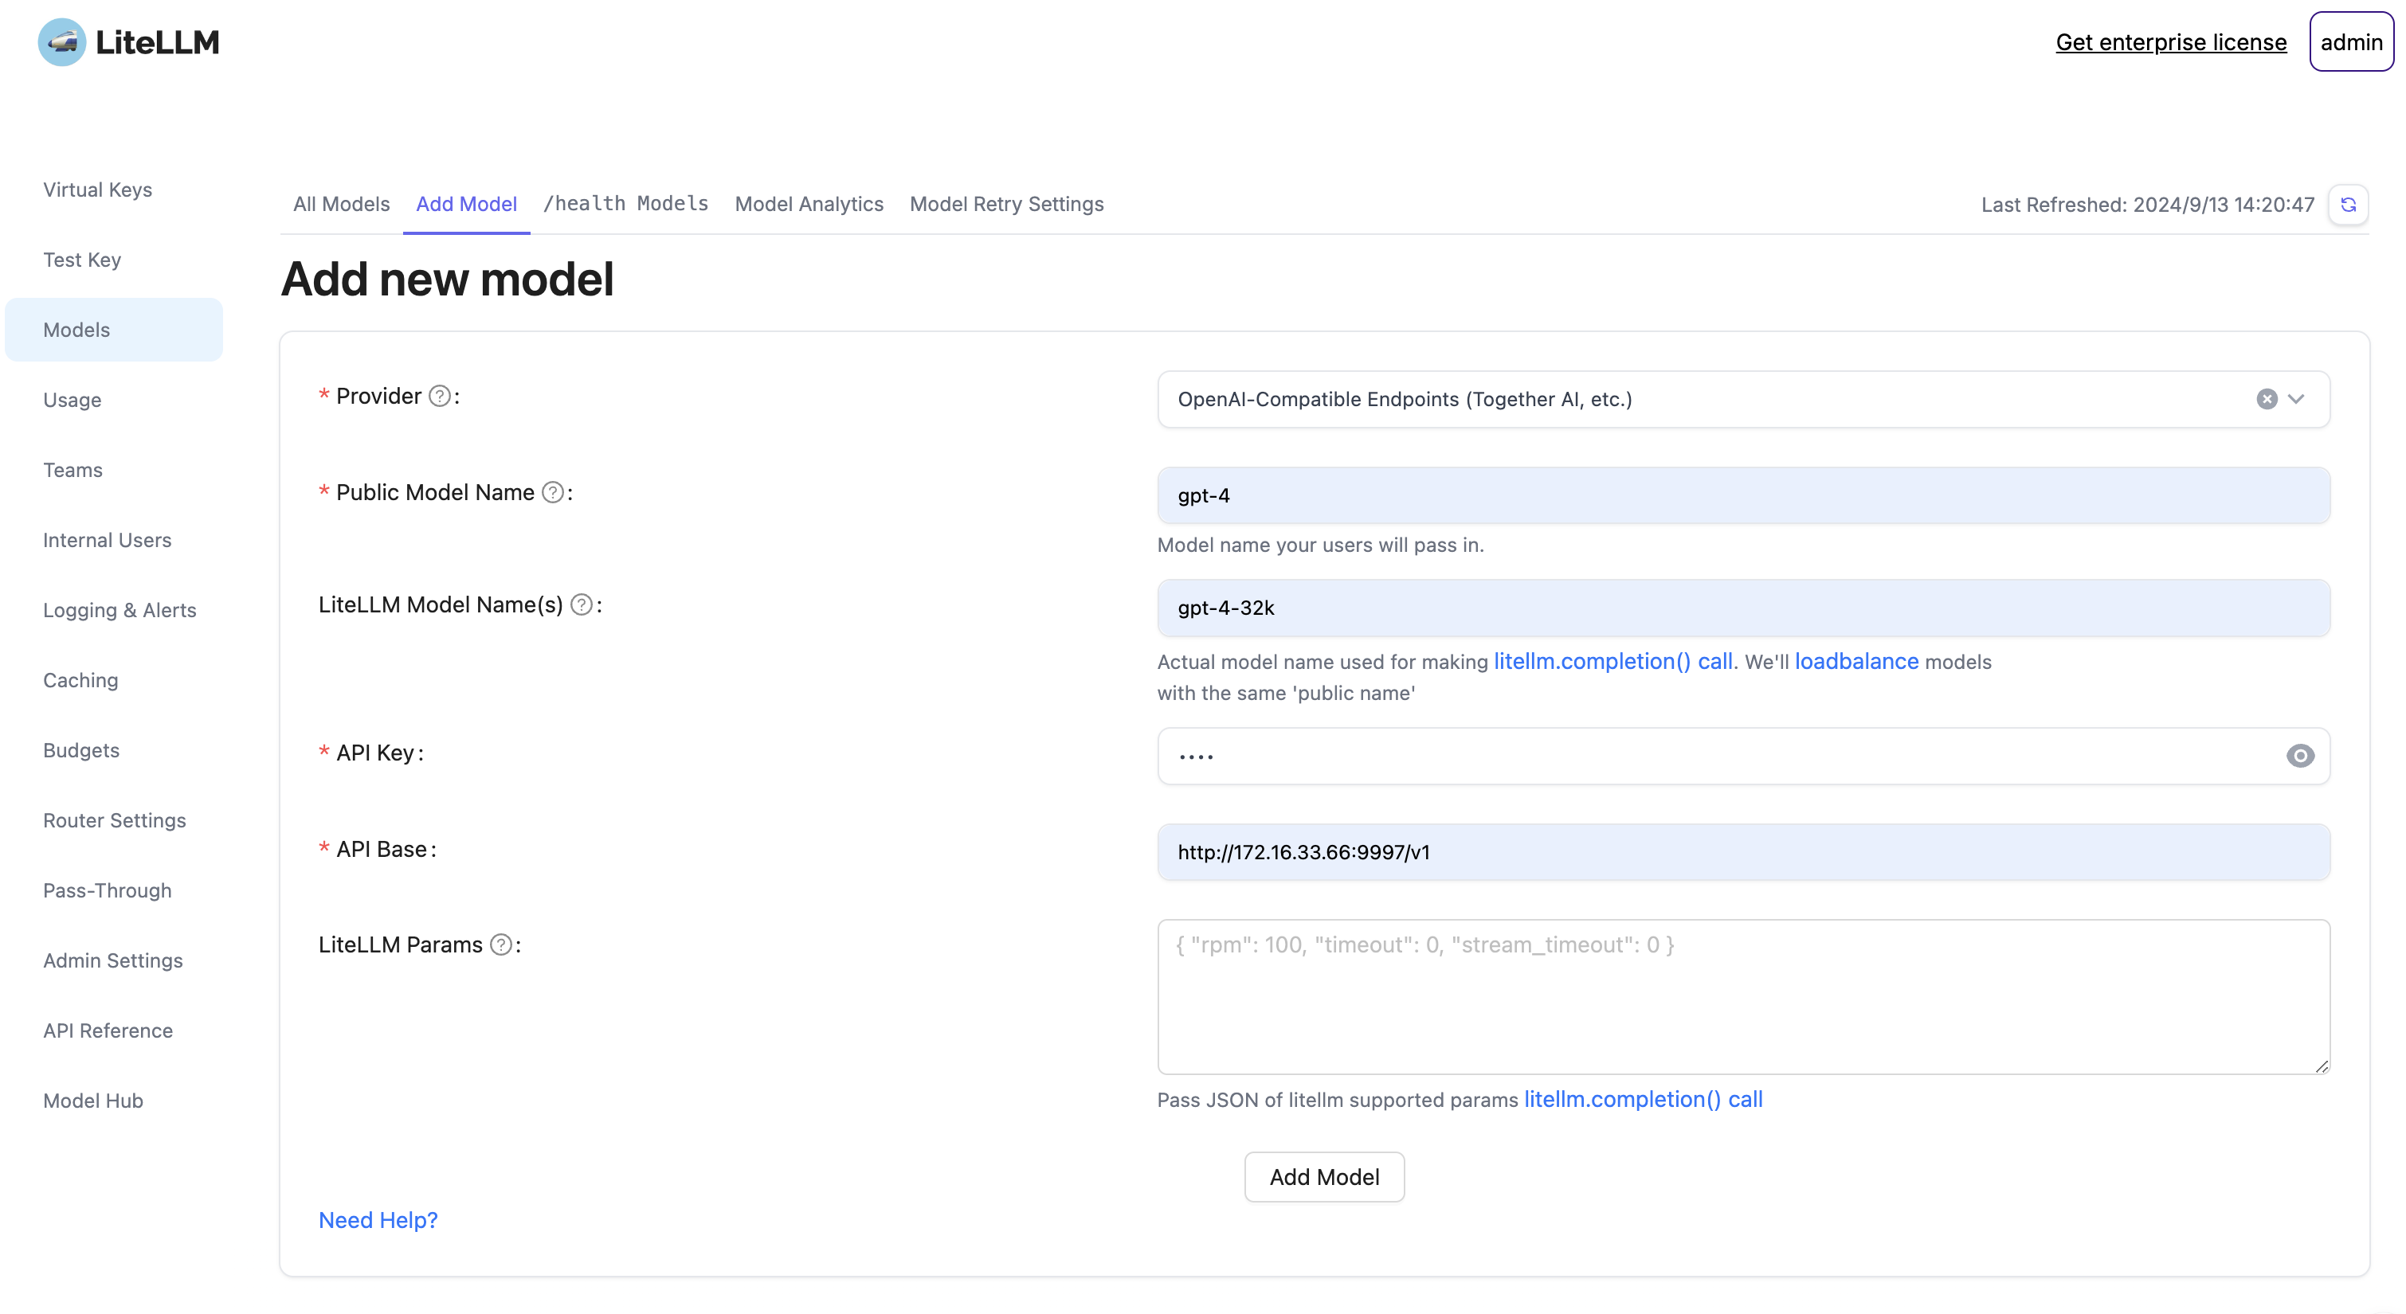2406x1314 pixels.
Task: Click the refresh icon beside Last Refreshed
Action: pyautogui.click(x=2348, y=205)
